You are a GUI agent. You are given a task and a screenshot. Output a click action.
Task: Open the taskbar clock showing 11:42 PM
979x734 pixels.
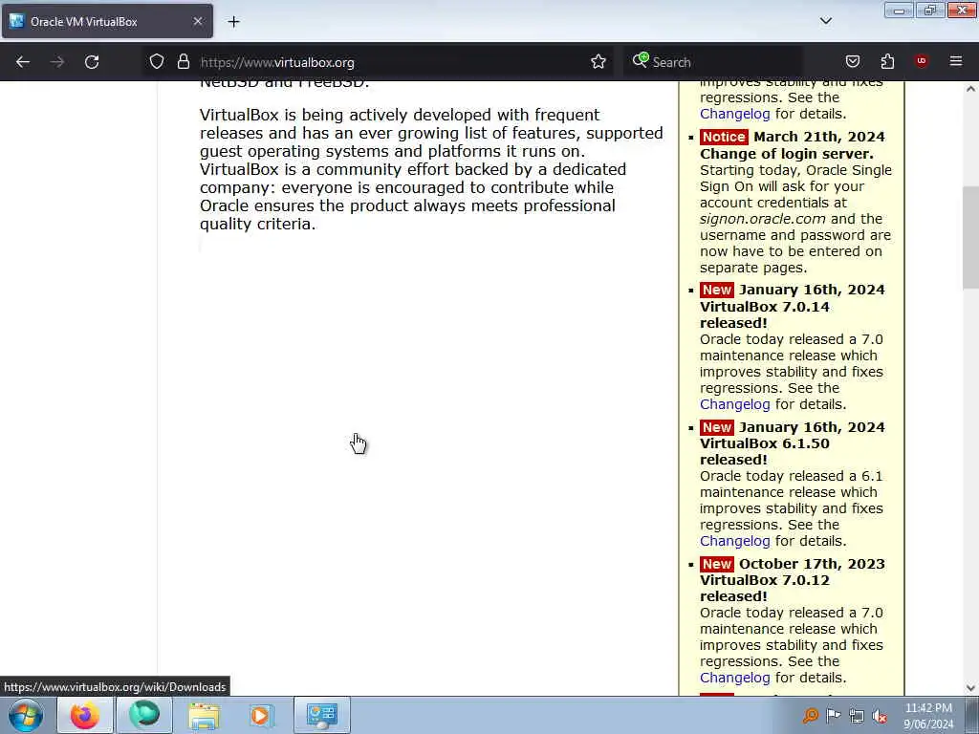point(929,716)
